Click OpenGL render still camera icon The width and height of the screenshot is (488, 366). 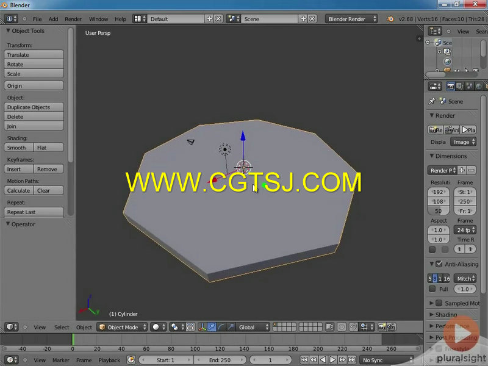(382, 327)
